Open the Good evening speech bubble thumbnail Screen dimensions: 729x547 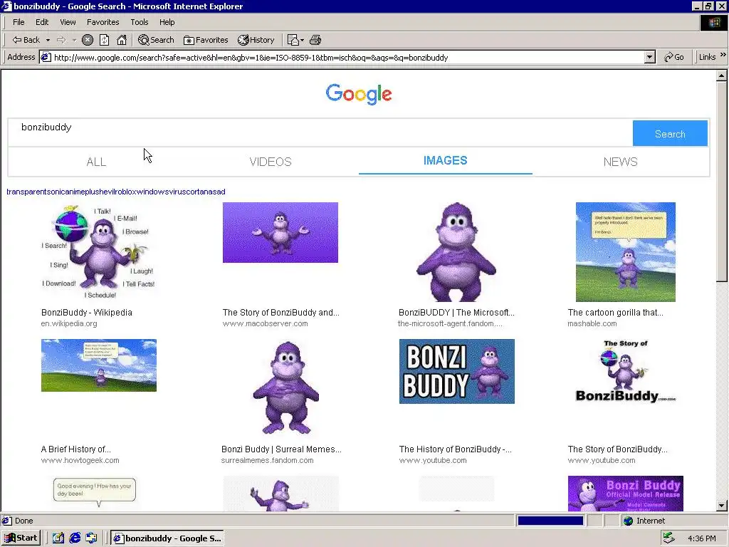click(95, 493)
